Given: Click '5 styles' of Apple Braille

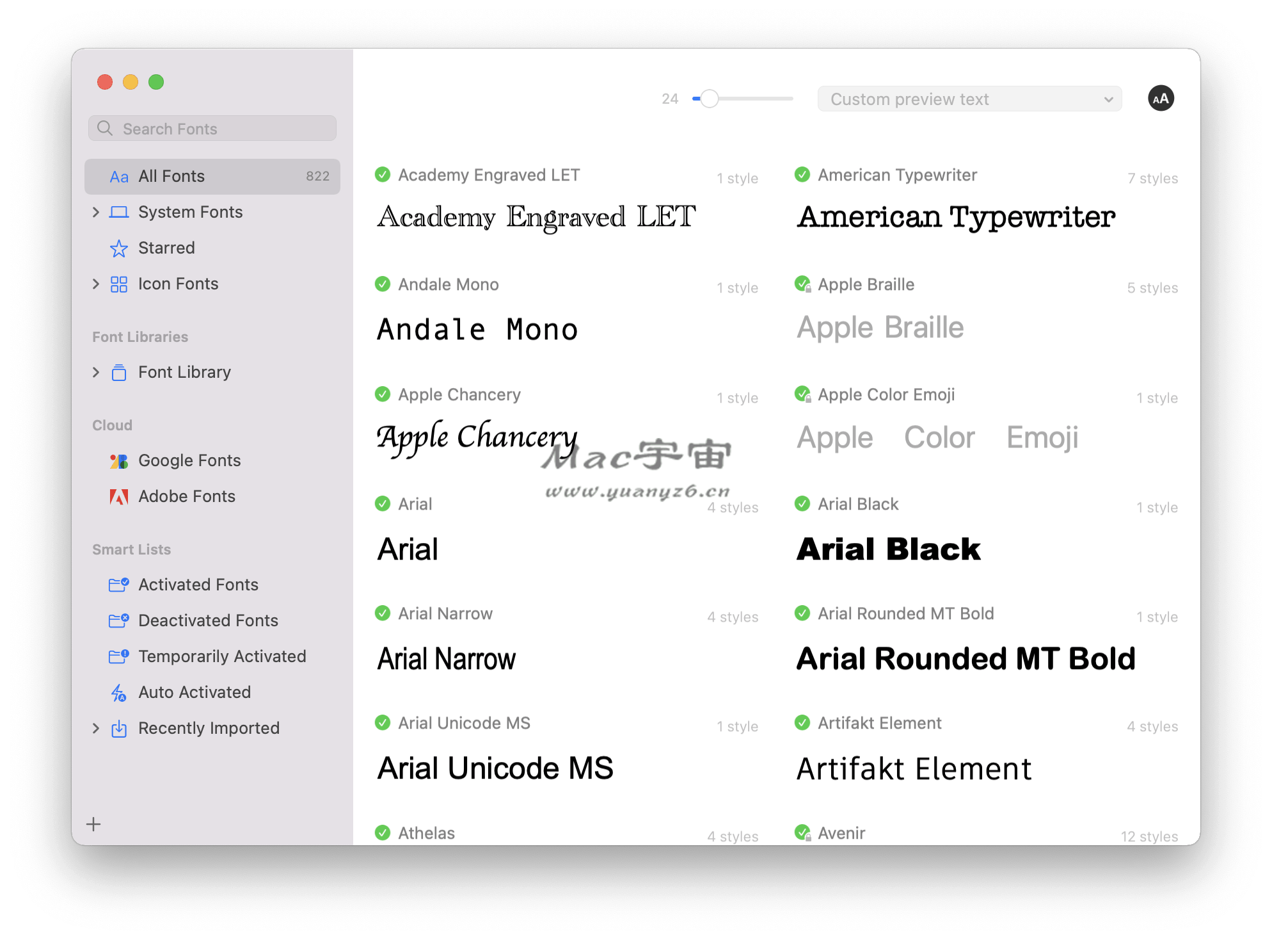Looking at the screenshot, I should point(1152,288).
